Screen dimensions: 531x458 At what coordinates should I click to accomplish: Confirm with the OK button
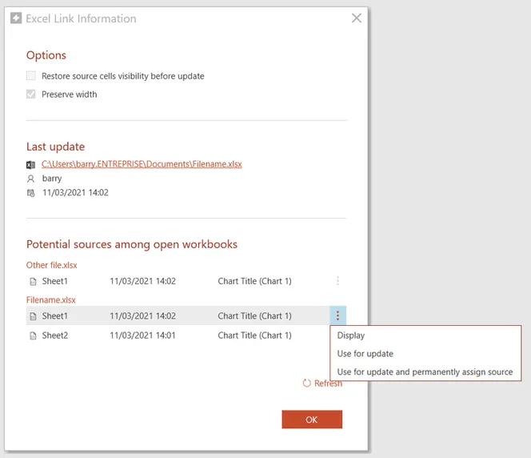[312, 420]
